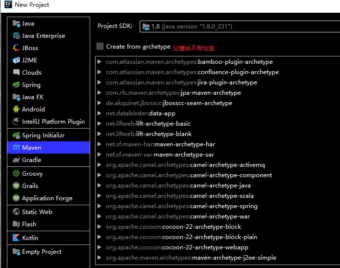Viewport: 340px width, 268px height.
Task: Click the Java Enterprise icon
Action: 16,36
